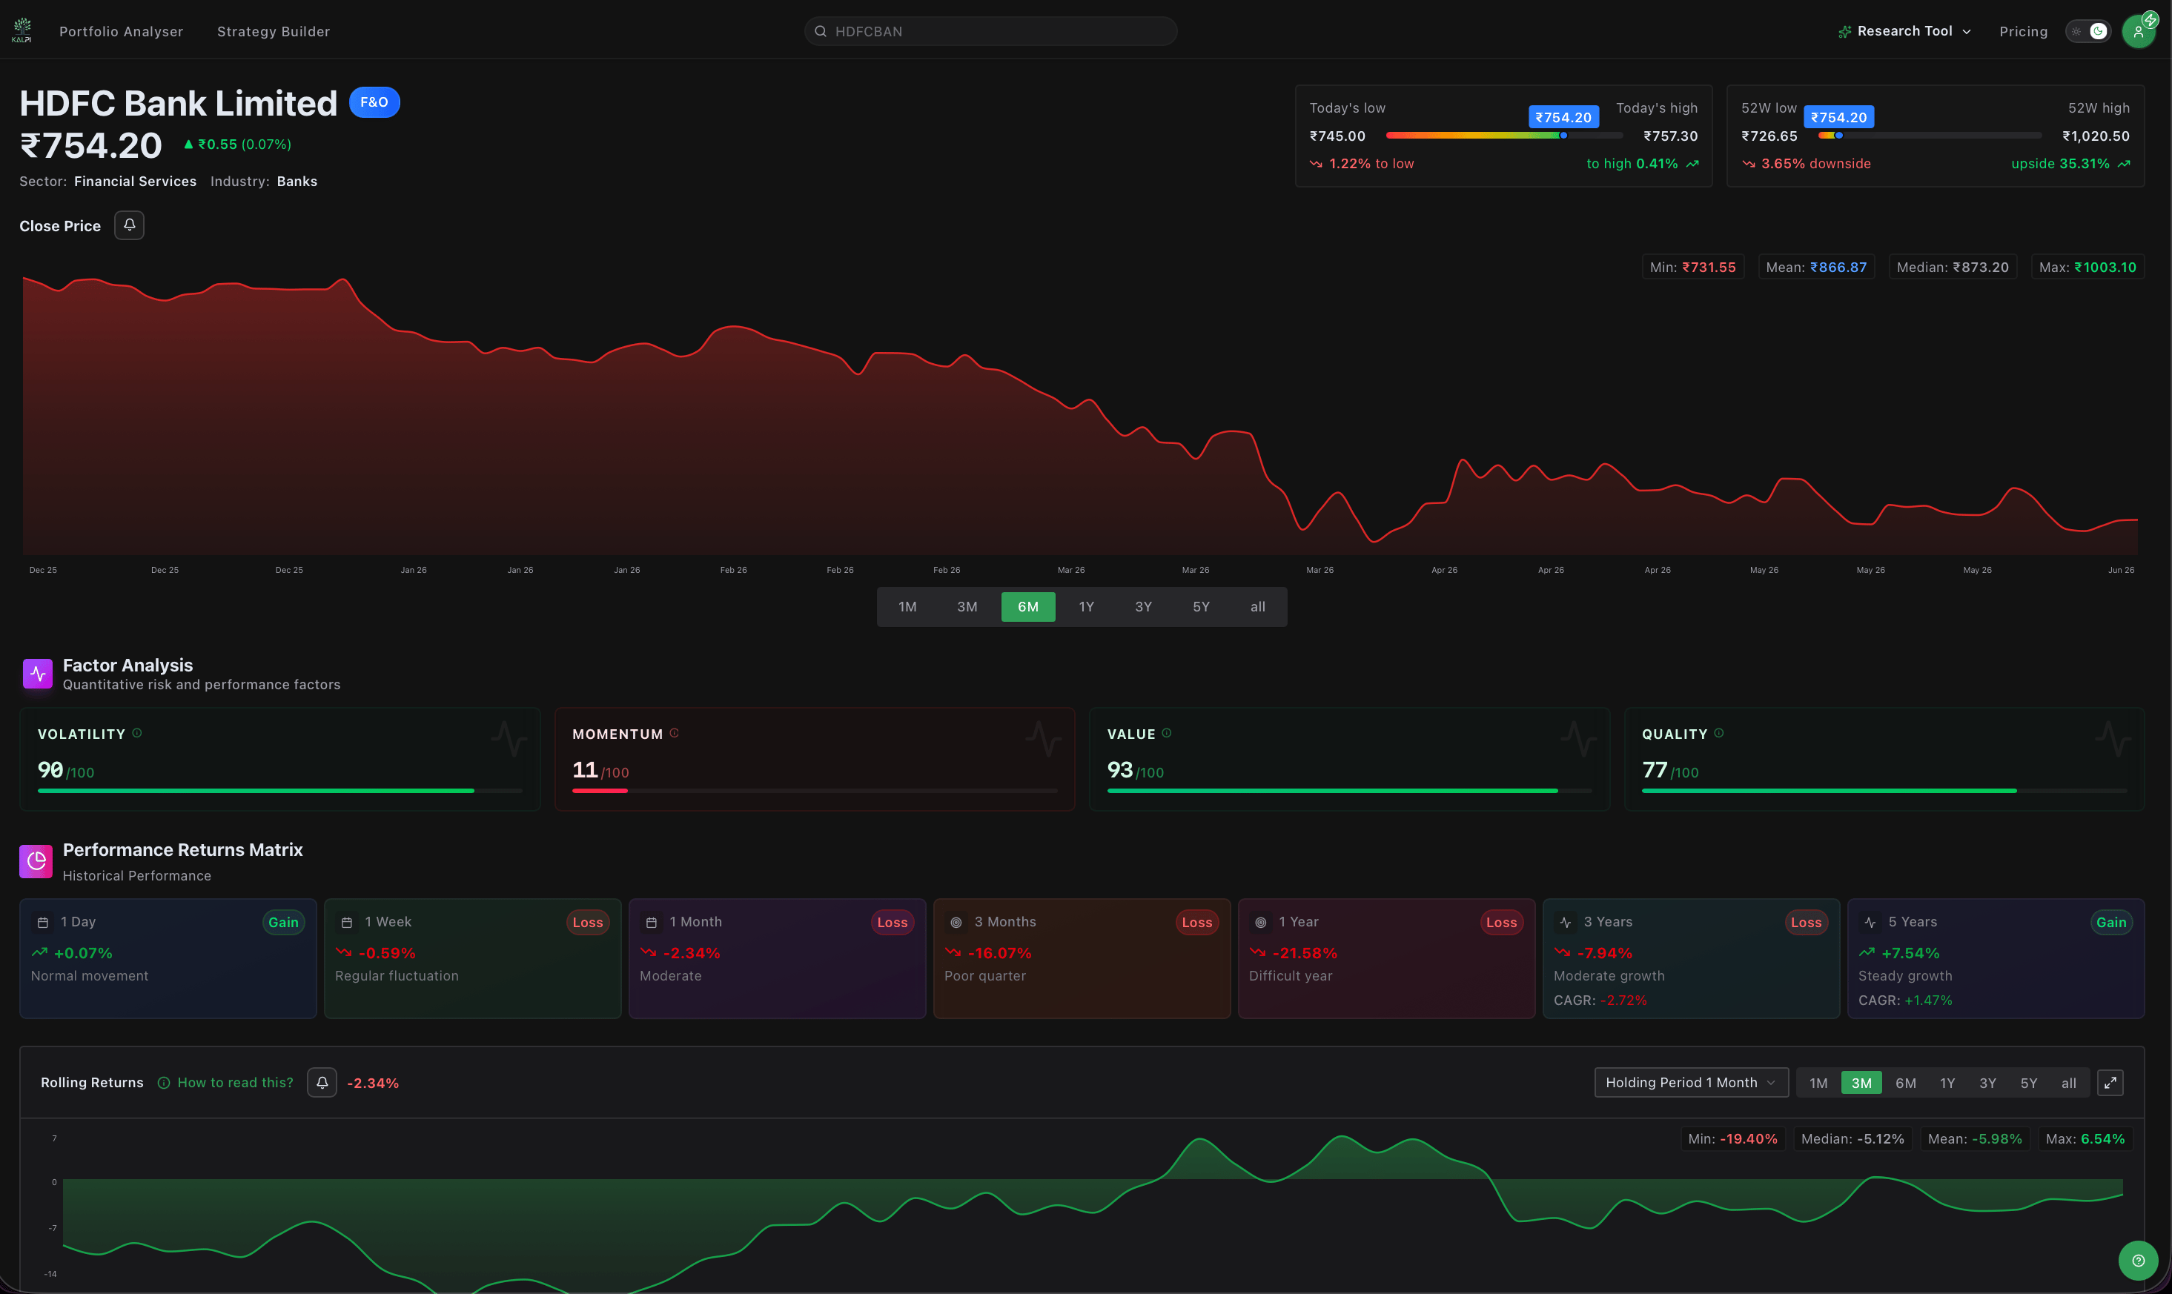Click the 1 Month calendar icon
2172x1294 pixels.
[652, 923]
